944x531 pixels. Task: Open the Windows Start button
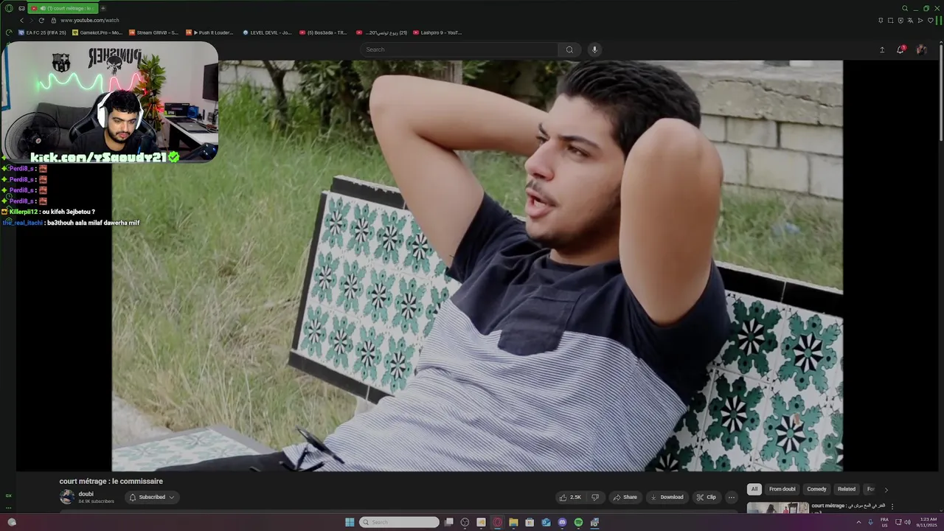350,522
